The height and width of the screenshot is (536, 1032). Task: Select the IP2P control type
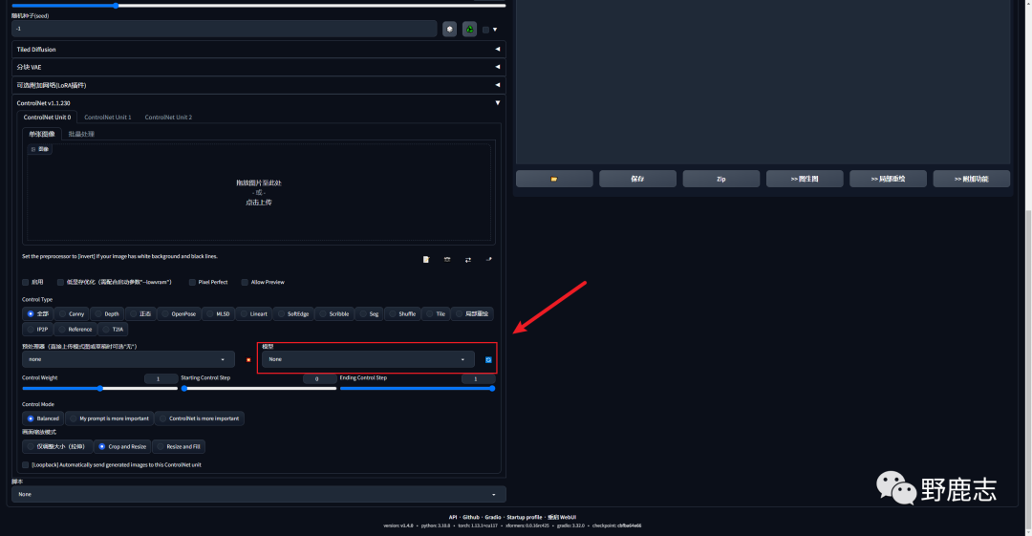[37, 330]
